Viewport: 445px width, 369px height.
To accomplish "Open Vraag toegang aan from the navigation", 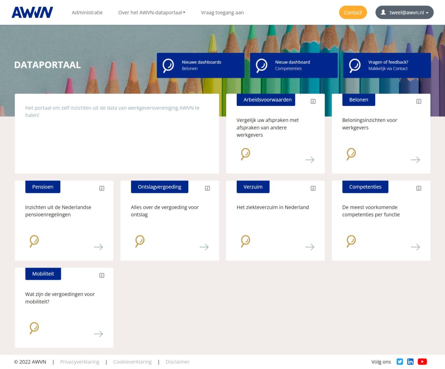I will click(222, 12).
